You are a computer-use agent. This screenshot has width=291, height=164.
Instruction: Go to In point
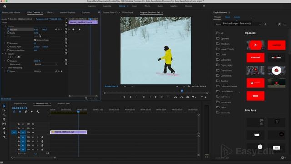click(x=144, y=97)
